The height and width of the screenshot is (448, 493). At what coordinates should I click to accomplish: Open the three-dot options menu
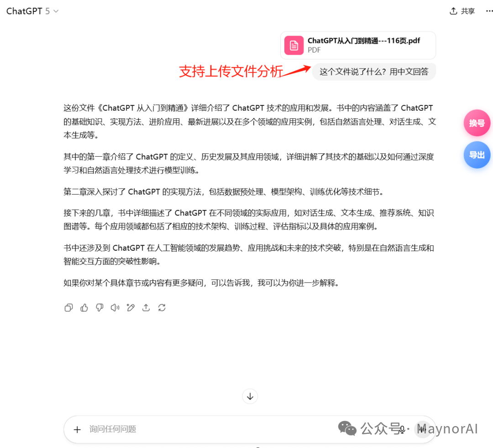489,11
